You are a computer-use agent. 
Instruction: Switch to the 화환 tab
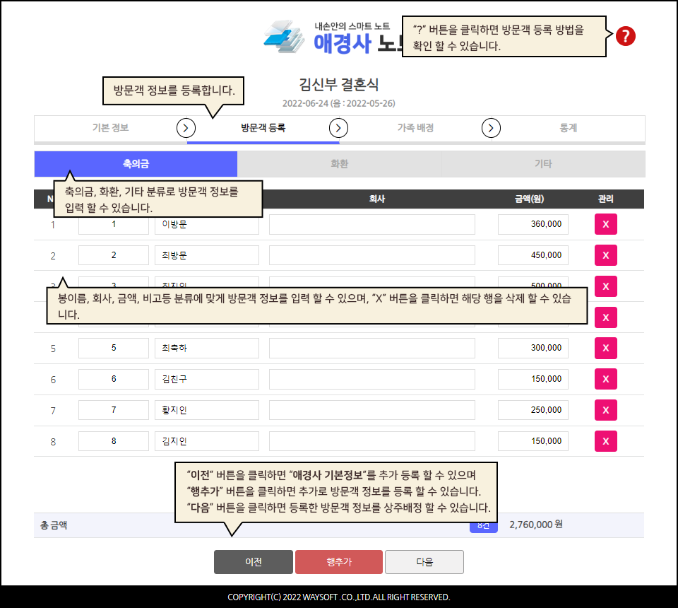pos(339,164)
